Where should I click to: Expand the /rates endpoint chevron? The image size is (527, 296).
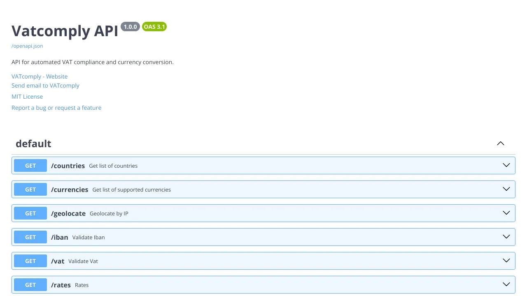point(506,284)
